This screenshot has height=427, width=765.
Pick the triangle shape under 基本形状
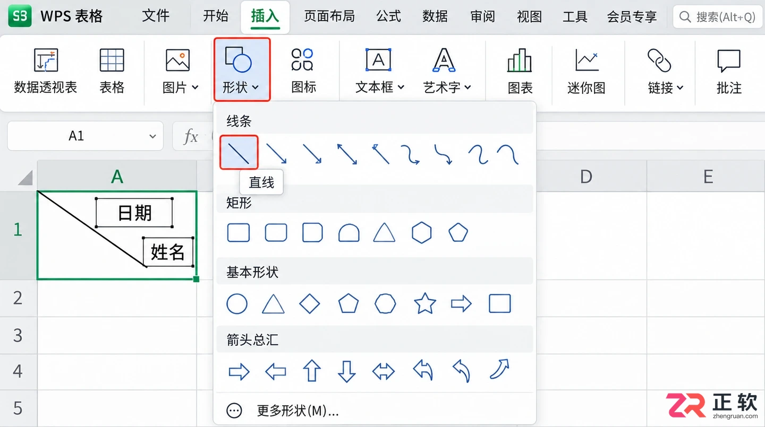274,304
